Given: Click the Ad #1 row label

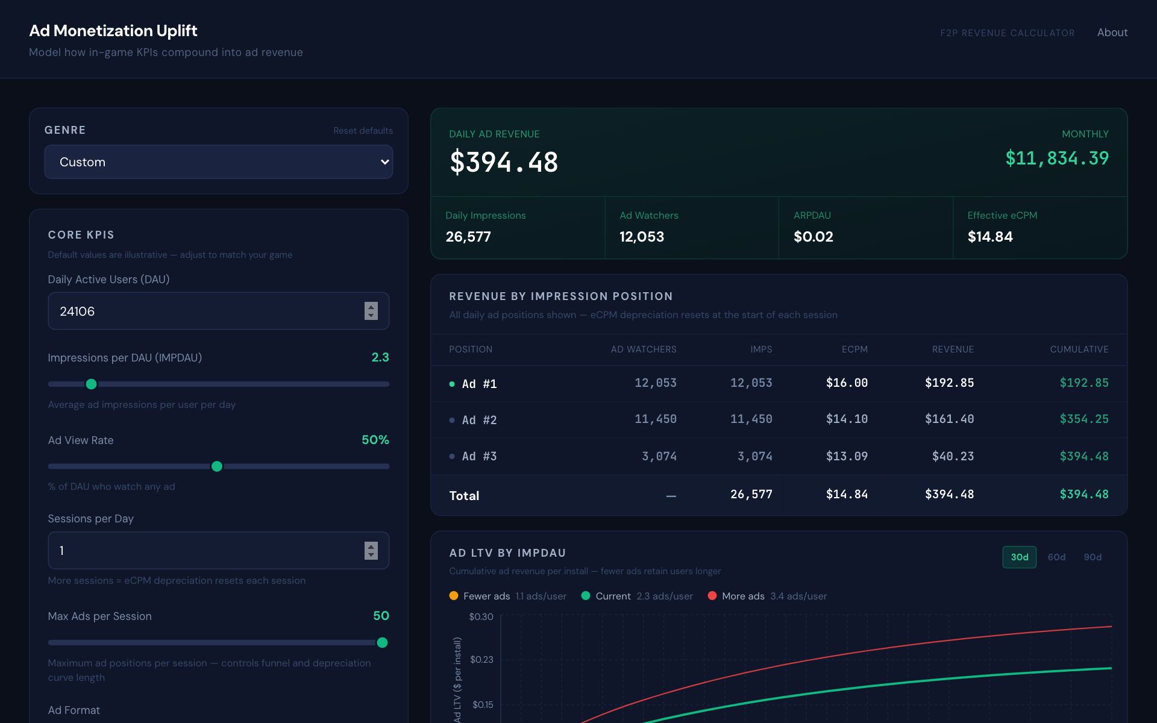Looking at the screenshot, I should pyautogui.click(x=480, y=384).
